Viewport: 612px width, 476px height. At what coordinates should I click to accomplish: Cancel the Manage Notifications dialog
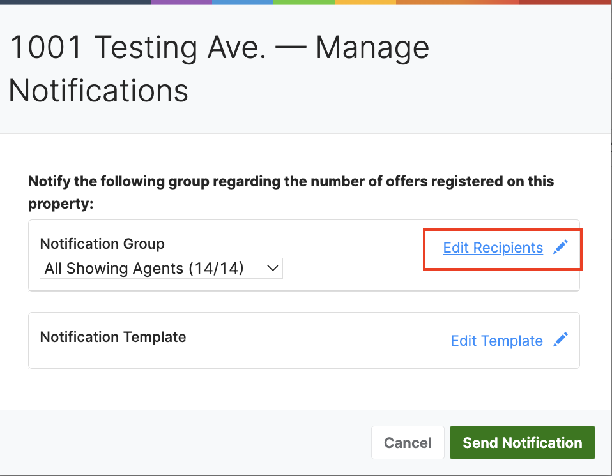click(x=408, y=442)
